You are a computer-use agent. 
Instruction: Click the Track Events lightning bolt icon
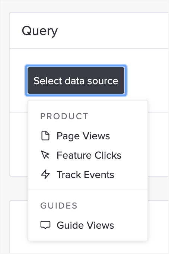[x=45, y=174]
